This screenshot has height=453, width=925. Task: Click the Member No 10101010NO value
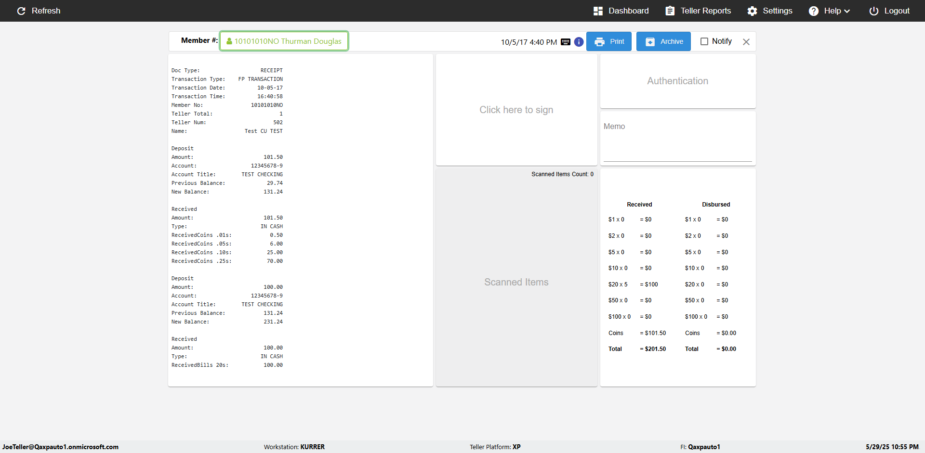pyautogui.click(x=267, y=105)
